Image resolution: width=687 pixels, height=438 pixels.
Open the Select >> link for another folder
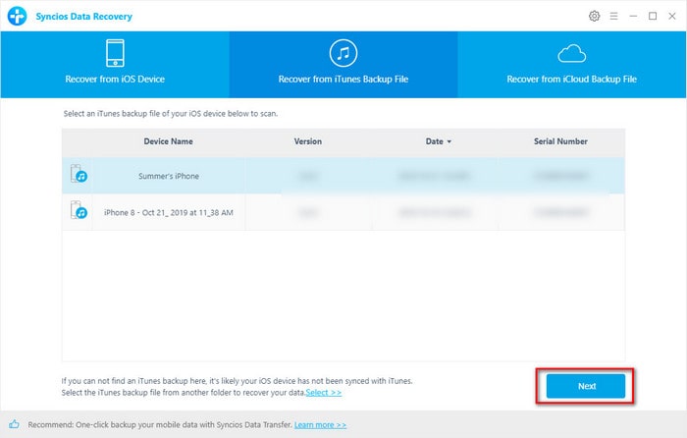(x=324, y=393)
